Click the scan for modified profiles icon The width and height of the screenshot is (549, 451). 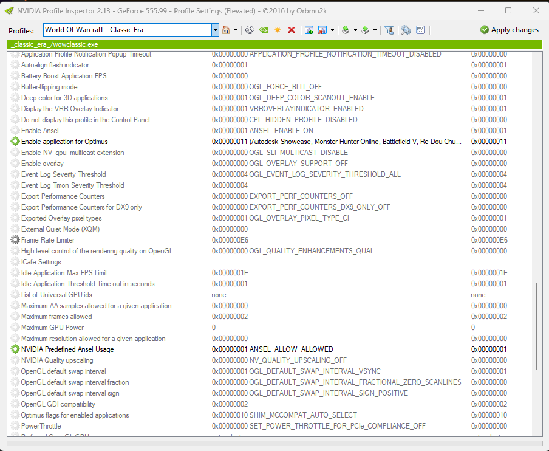[x=406, y=30]
